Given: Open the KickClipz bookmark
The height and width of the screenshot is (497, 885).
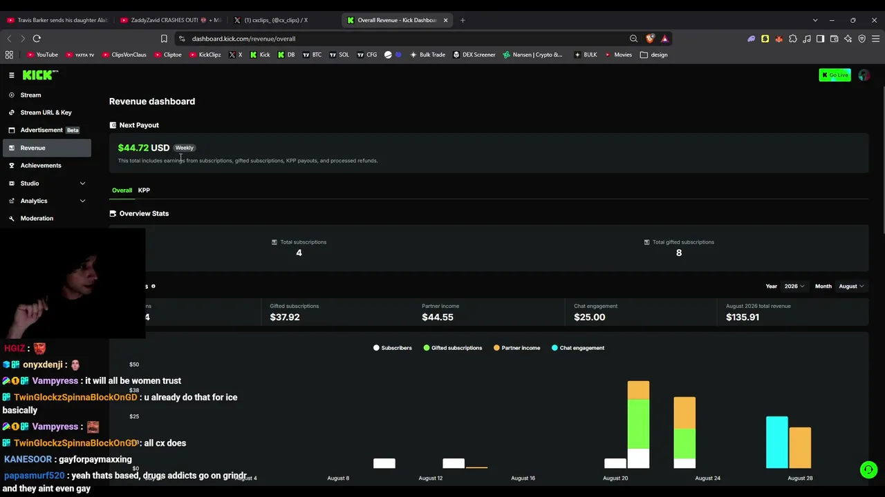Looking at the screenshot, I should coord(205,55).
